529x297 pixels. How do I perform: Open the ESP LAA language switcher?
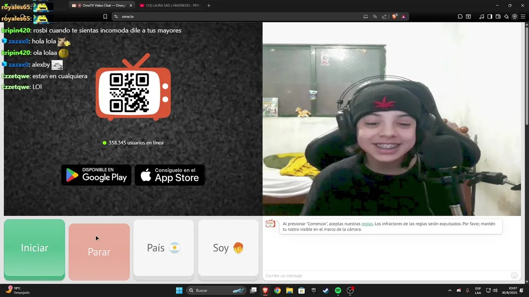pos(478,290)
